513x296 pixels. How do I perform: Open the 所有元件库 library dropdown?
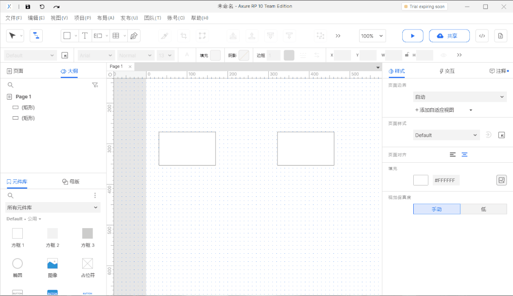pos(53,207)
